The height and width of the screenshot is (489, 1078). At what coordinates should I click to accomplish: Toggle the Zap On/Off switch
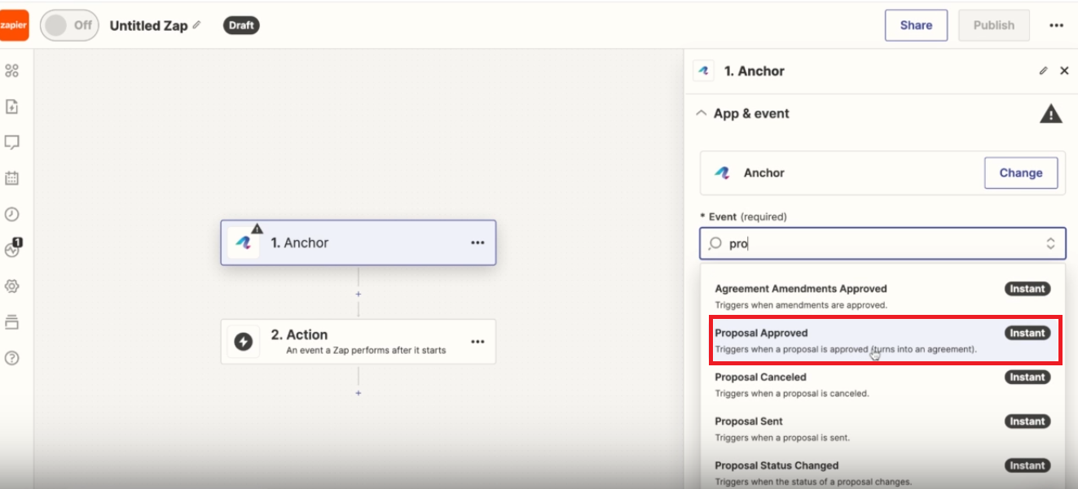[x=68, y=25]
